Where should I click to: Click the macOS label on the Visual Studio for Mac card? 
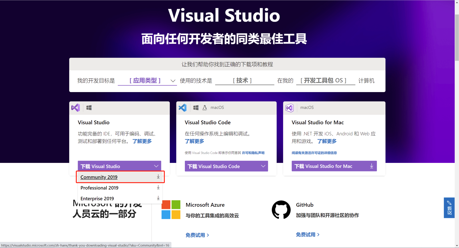tap(307, 107)
